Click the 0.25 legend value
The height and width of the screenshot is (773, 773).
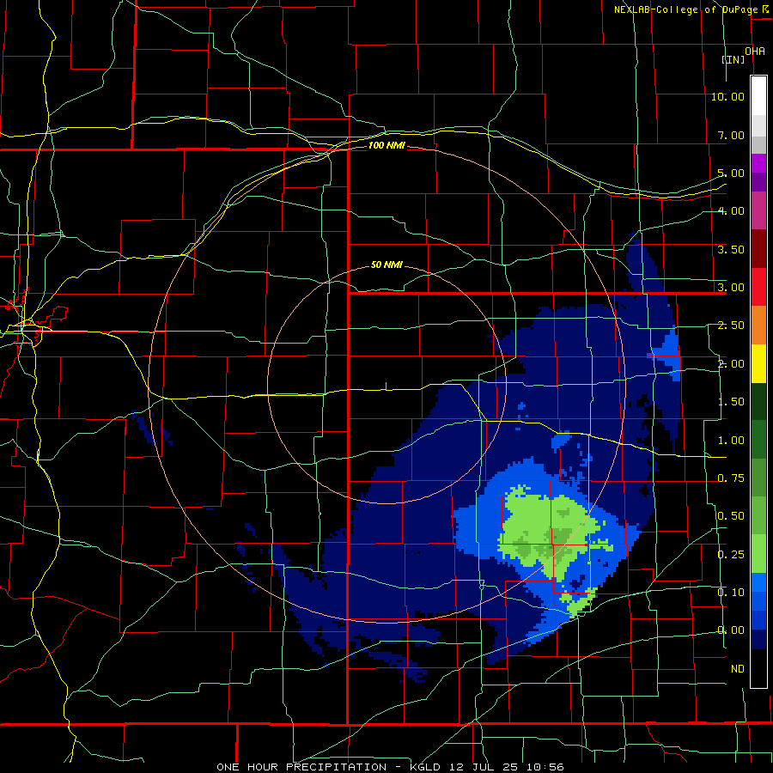(x=731, y=555)
